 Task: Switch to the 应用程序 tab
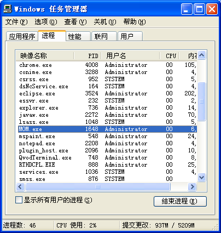coord(22,36)
